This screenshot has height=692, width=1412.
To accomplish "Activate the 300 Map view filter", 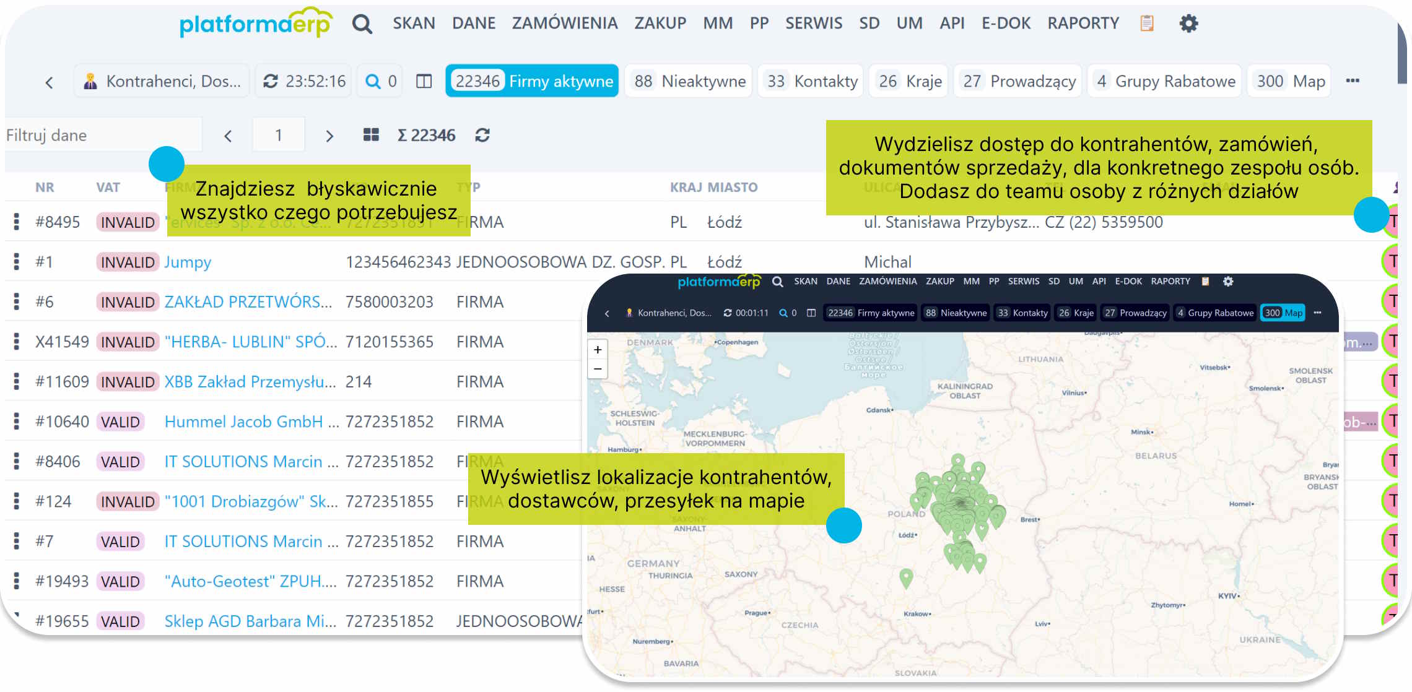I will click(x=1289, y=80).
